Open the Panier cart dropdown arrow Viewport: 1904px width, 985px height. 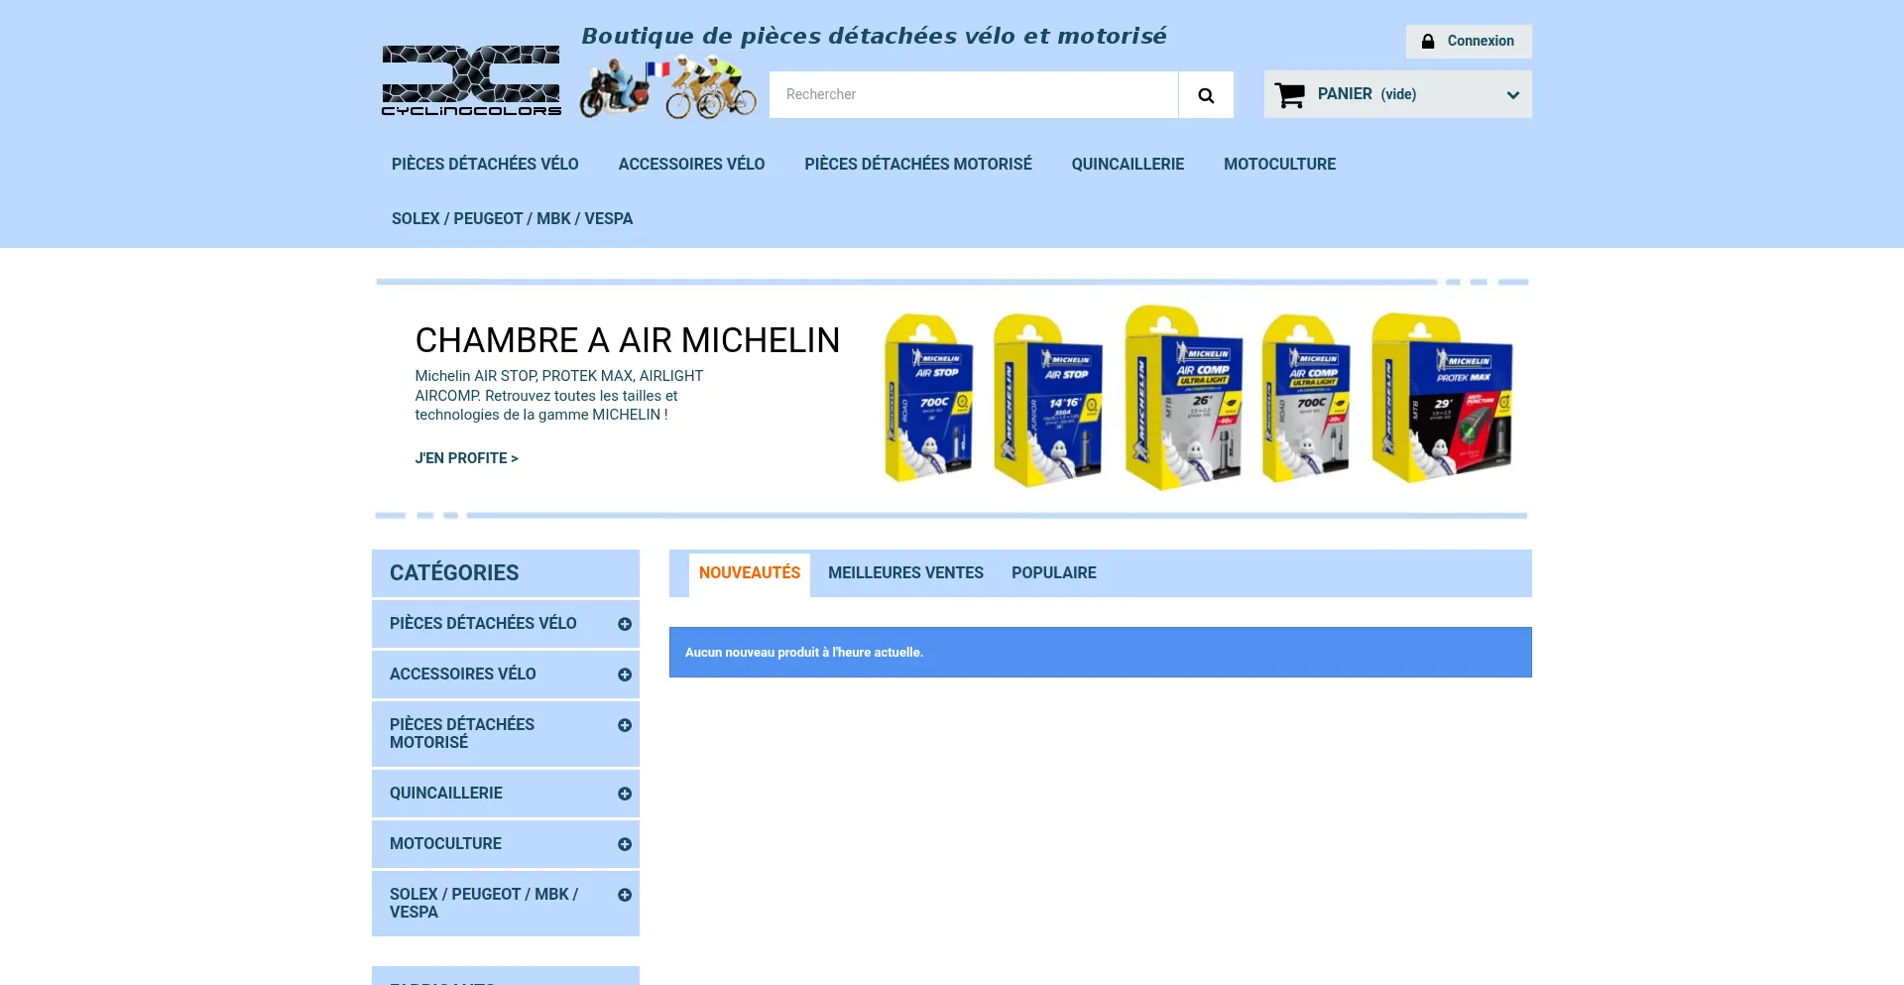[1512, 95]
